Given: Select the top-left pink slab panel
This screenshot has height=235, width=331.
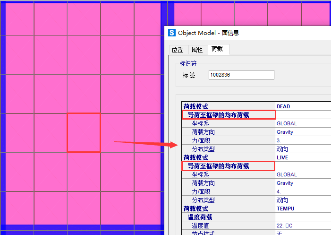Looking at the screenshot, I should (19, 19).
